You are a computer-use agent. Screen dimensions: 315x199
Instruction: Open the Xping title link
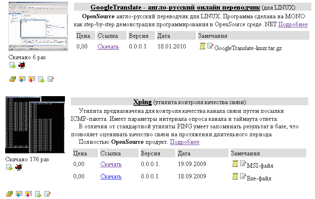pos(143,102)
